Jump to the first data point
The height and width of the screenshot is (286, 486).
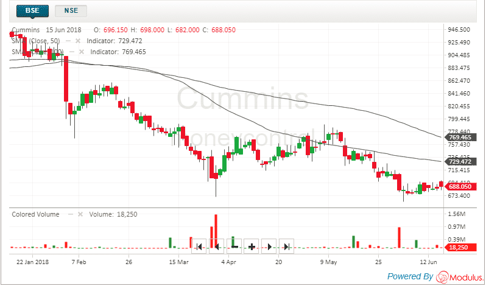[199, 246]
